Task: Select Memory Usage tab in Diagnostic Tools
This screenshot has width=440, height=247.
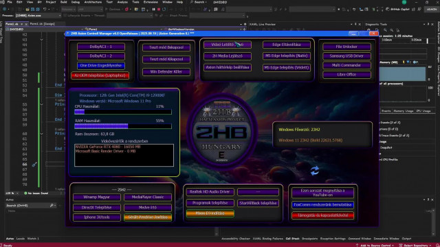Action: [403, 111]
